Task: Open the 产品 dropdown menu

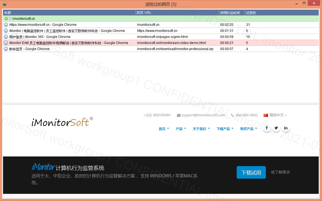Action: pyautogui.click(x=181, y=129)
